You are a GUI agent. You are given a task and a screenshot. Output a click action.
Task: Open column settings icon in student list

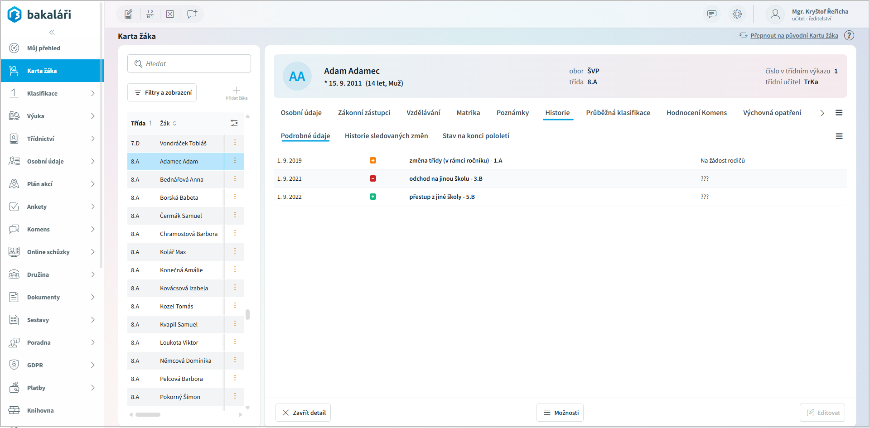coord(234,123)
